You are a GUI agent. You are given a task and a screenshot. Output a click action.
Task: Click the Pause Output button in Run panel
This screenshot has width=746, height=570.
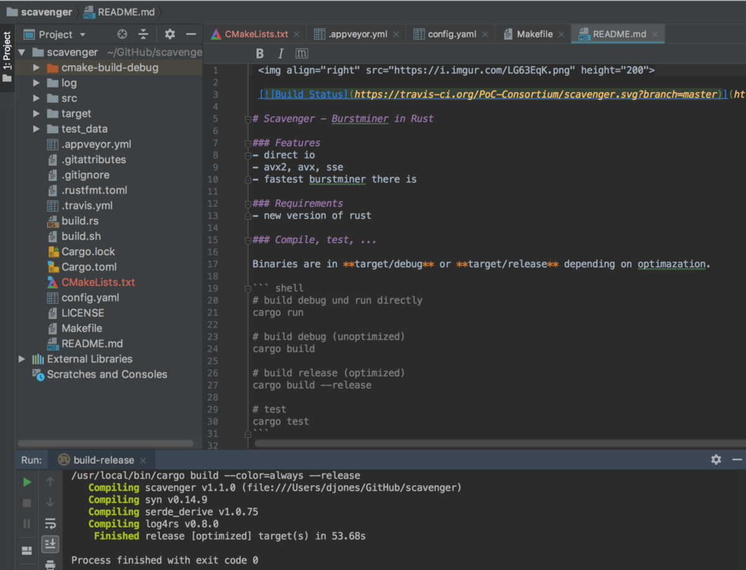pyautogui.click(x=27, y=524)
